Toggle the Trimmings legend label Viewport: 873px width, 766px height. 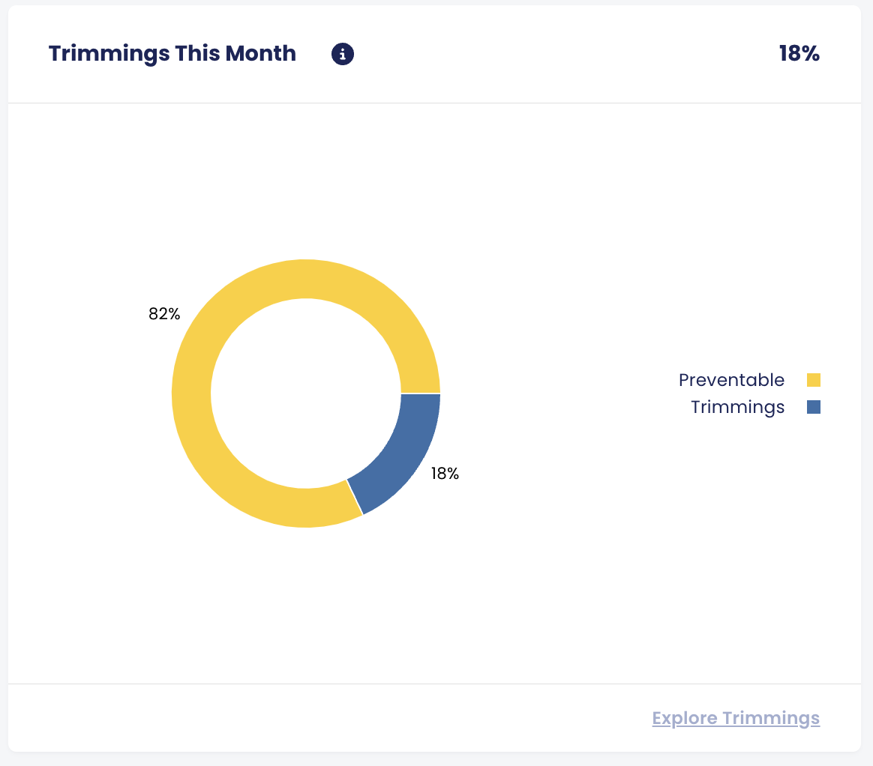[737, 407]
